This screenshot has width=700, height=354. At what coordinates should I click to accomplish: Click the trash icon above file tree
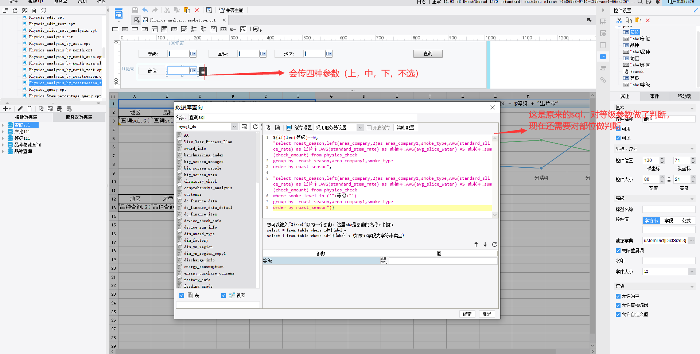[34, 11]
